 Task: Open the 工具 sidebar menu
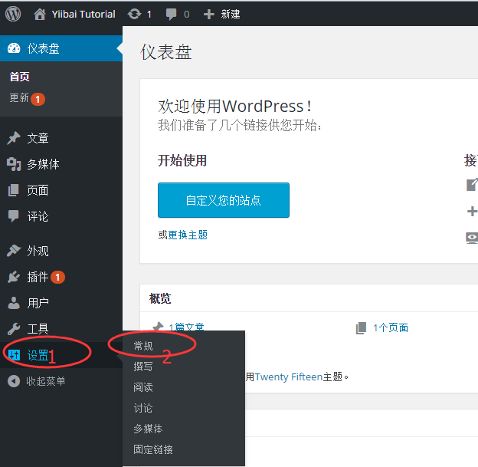point(61,329)
